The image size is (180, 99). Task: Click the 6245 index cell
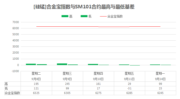[160, 93]
